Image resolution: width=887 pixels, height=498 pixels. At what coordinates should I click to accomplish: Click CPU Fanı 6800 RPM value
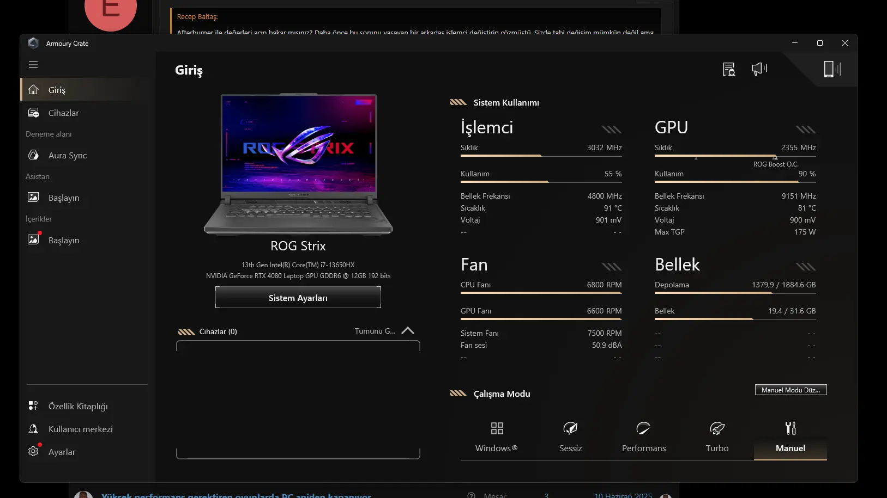[x=604, y=285]
